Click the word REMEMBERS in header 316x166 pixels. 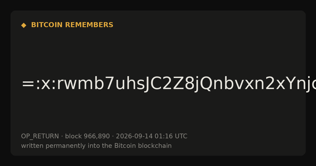coord(89,25)
